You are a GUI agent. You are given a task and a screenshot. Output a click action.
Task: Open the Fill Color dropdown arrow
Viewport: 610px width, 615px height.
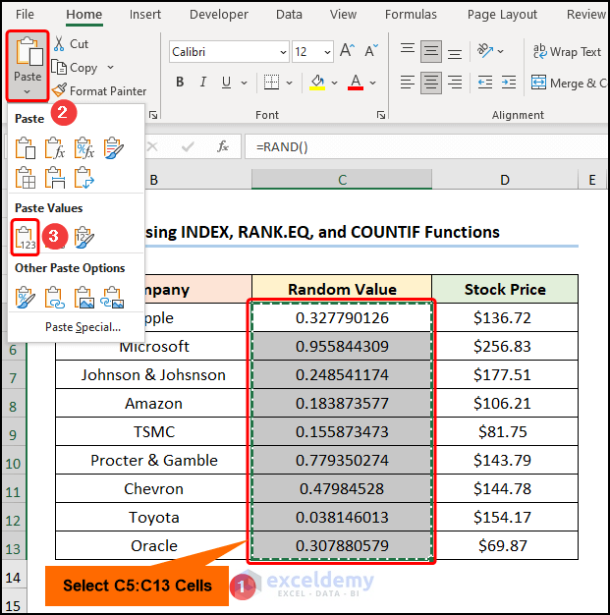(x=334, y=83)
